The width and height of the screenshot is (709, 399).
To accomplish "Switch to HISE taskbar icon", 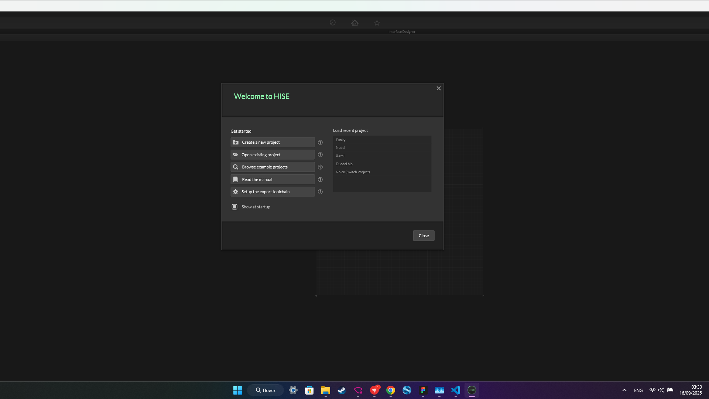I will point(472,390).
